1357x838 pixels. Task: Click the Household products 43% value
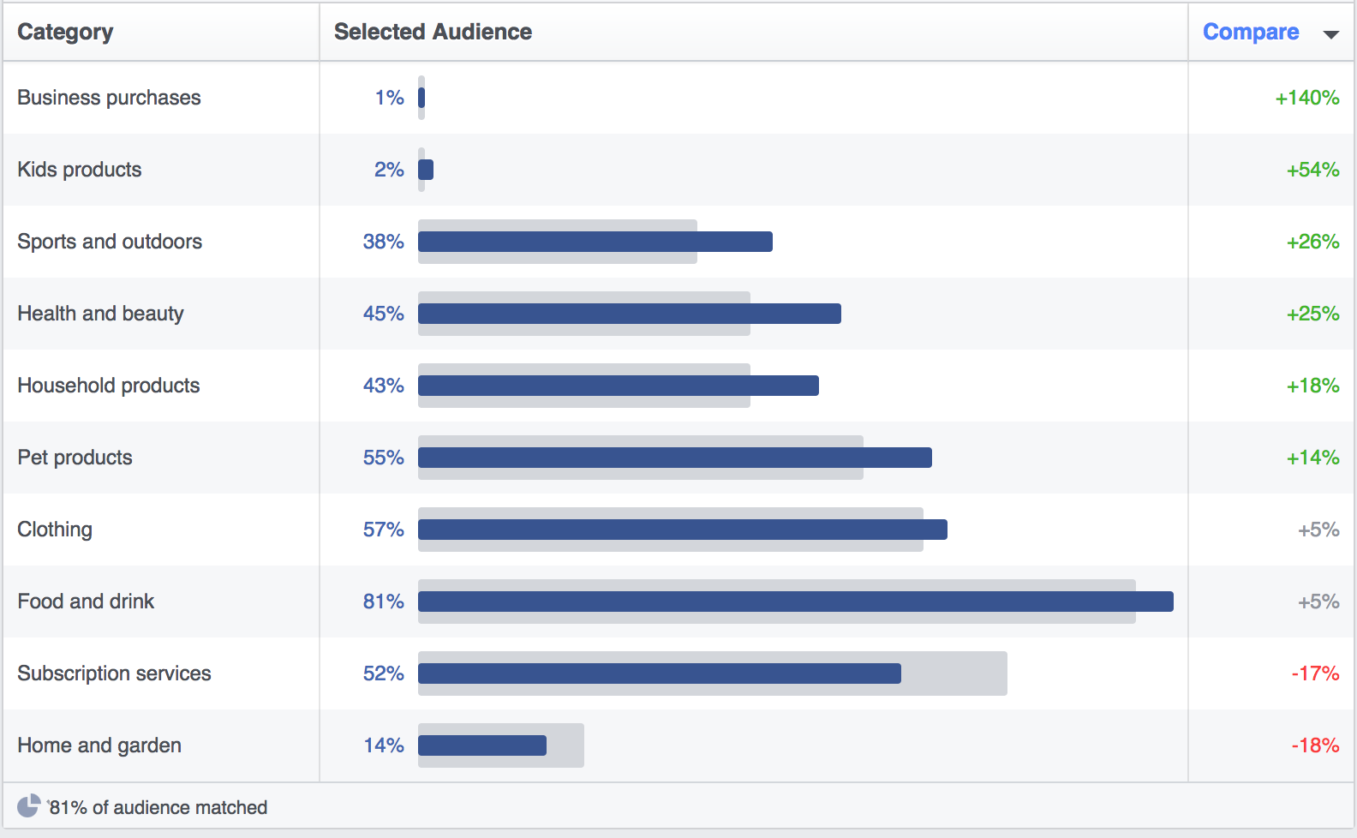pyautogui.click(x=383, y=386)
